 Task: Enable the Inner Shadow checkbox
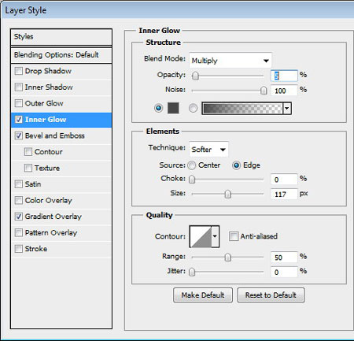click(18, 87)
